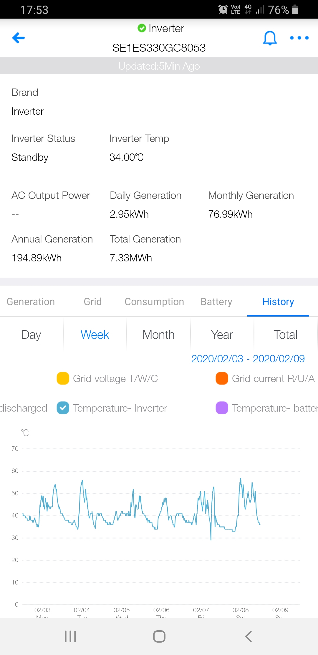This screenshot has width=318, height=655.
Task: Open the 2020/02/03 - 2020/02/09 date range picker
Action: click(248, 359)
